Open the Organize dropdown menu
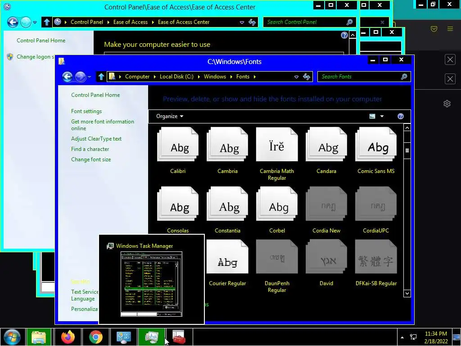This screenshot has width=461, height=346. pos(170,116)
